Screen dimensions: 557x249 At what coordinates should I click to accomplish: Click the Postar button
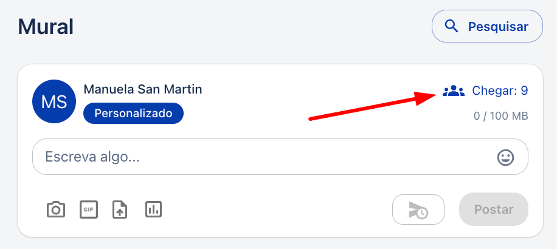[494, 210]
